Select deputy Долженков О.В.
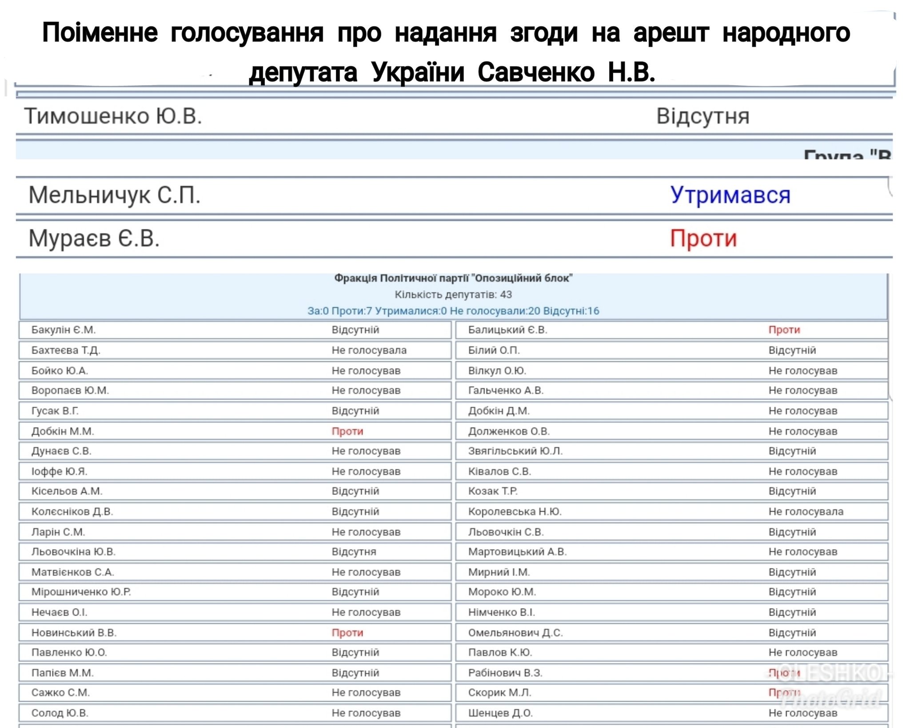Viewport: 910px width, 728px height. coord(509,431)
